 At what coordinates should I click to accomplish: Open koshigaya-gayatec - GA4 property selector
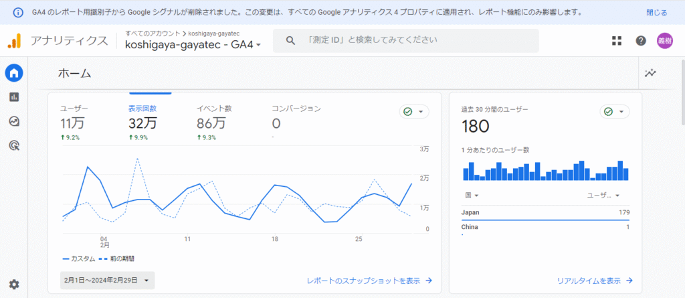[193, 45]
